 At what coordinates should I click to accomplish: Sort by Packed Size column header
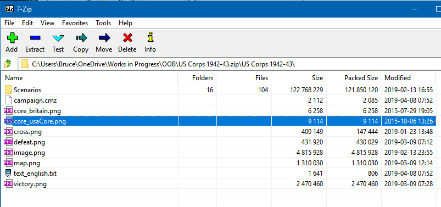pyautogui.click(x=354, y=78)
